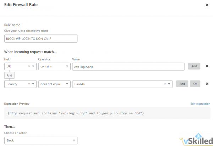213x146 pixels.
Task: Open the 'contains' operator dropdown
Action: pyautogui.click(x=54, y=66)
